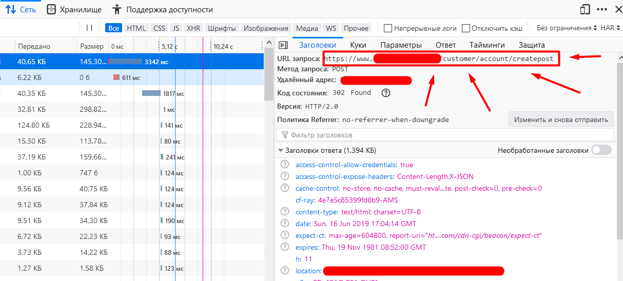This screenshot has height=281, width=623.
Task: Open help for content-type header
Action: click(284, 212)
